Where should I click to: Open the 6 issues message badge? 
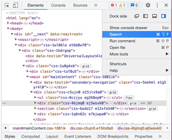[x=134, y=5]
